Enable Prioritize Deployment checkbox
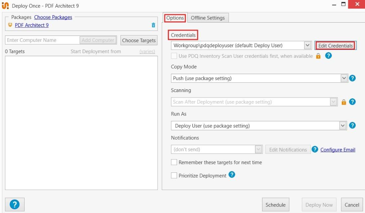Viewport: 365px width, 213px height. [174, 175]
